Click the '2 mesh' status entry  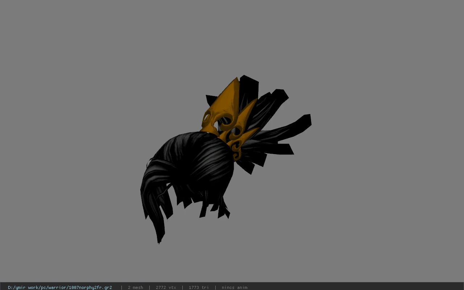[x=135, y=287]
